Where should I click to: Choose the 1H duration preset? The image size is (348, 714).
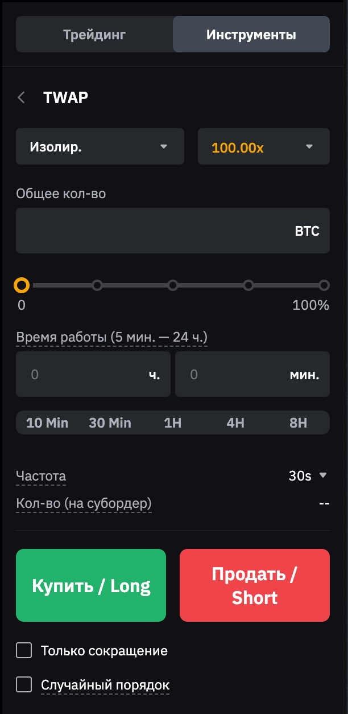click(x=172, y=423)
